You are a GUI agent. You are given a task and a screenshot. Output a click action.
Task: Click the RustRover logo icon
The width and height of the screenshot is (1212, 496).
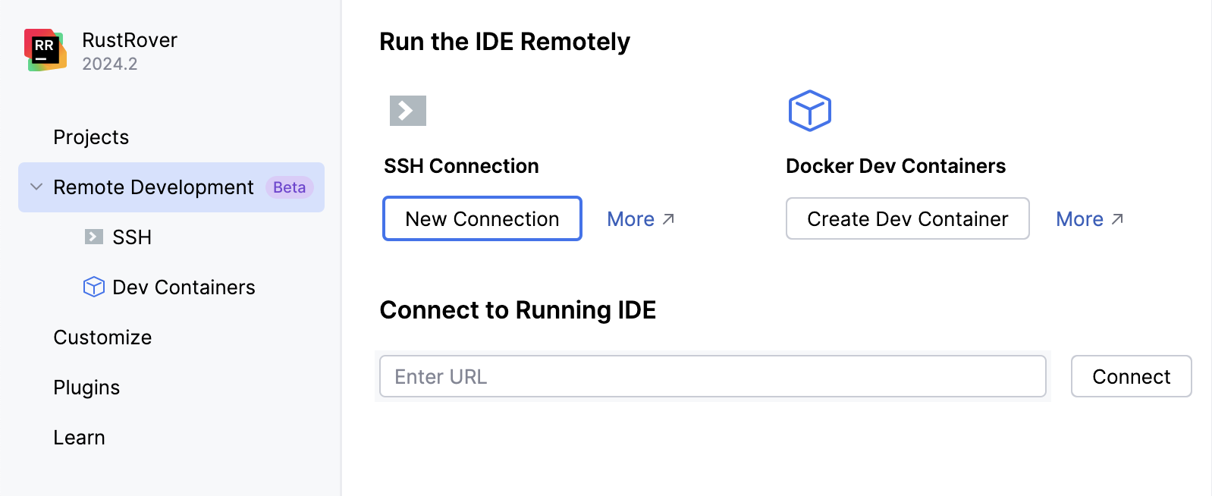[x=46, y=50]
